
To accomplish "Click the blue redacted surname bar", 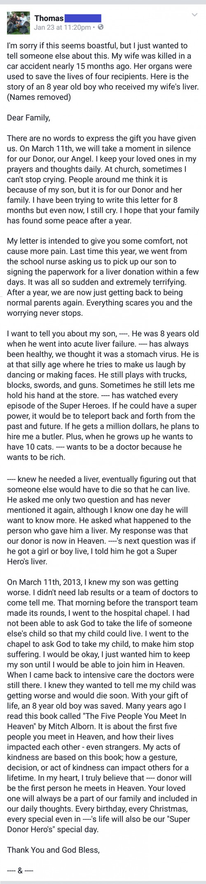I will (83, 18).
